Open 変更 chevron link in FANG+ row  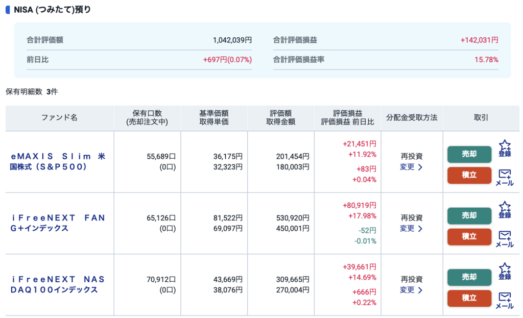tap(411, 229)
